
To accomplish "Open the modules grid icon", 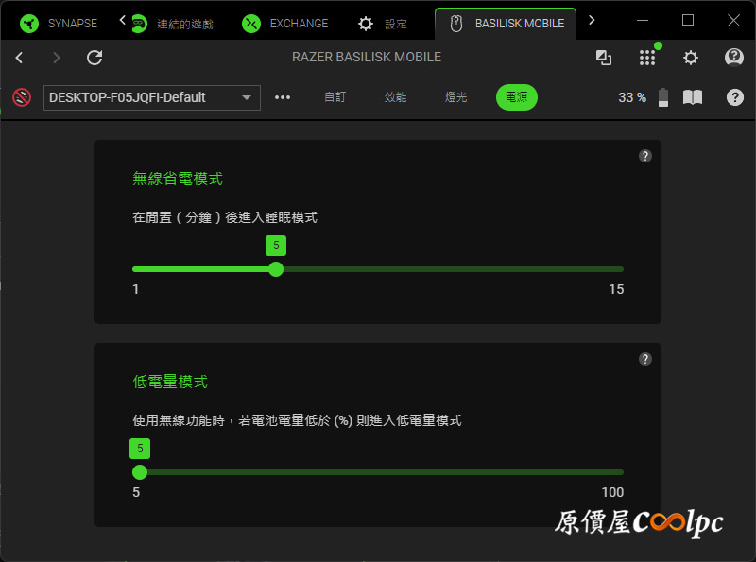I will (647, 58).
